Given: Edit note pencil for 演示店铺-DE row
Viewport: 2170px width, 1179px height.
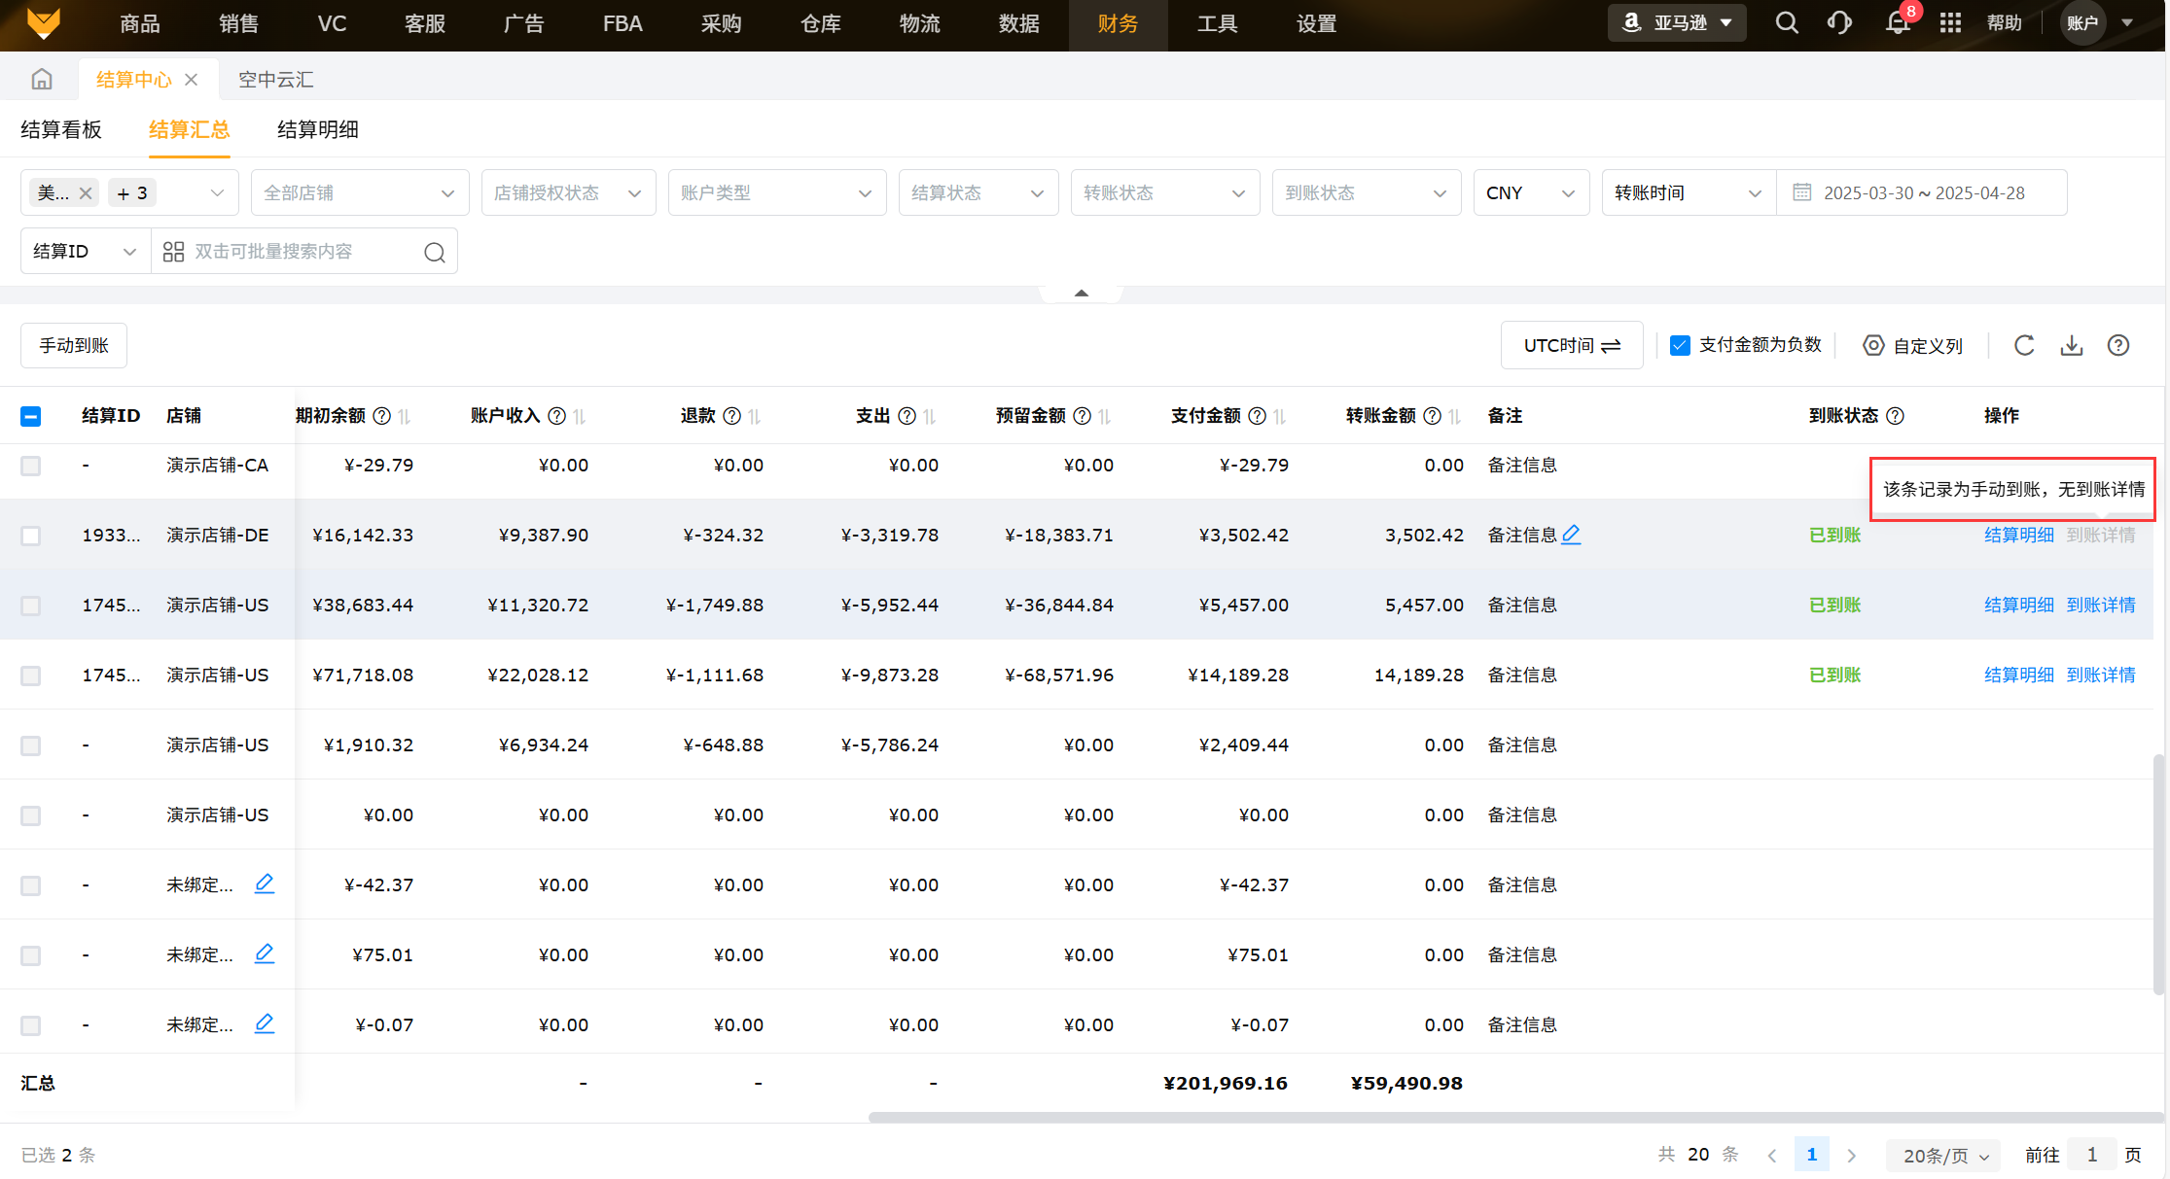Looking at the screenshot, I should tap(1571, 534).
